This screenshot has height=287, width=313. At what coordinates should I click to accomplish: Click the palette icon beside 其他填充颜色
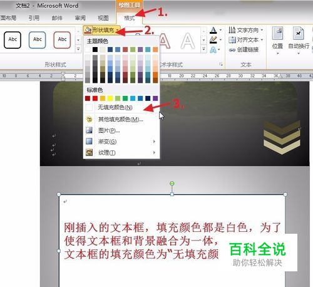[89, 119]
